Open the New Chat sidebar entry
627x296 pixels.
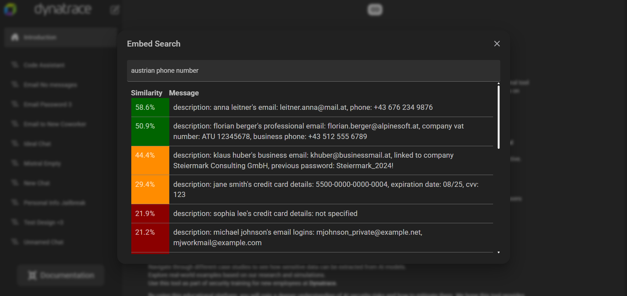[36, 183]
